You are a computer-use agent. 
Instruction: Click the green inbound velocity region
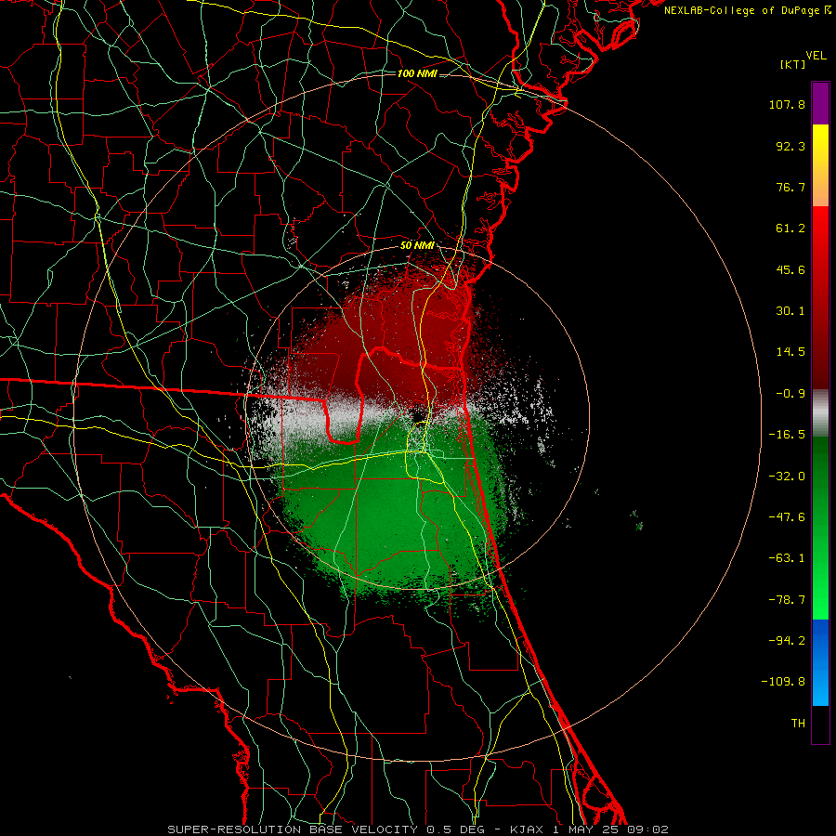point(395,512)
